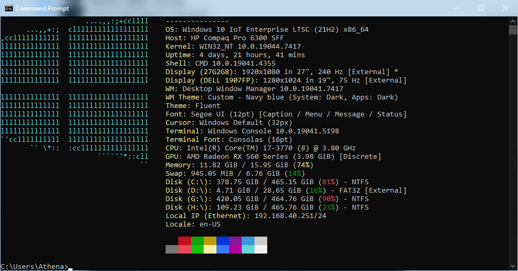The width and height of the screenshot is (518, 271).
Task: Click the Swap: 945.05 MiB line
Action: point(235,174)
